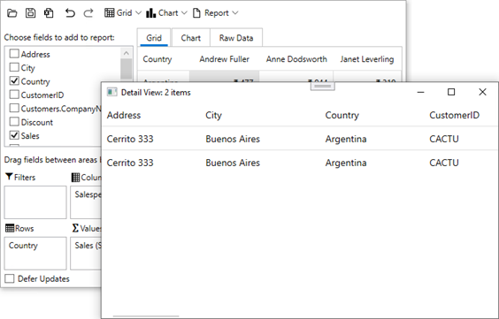Screen dimensions: 499x319
Task: Click Argentina in first detail row
Action: pos(346,139)
